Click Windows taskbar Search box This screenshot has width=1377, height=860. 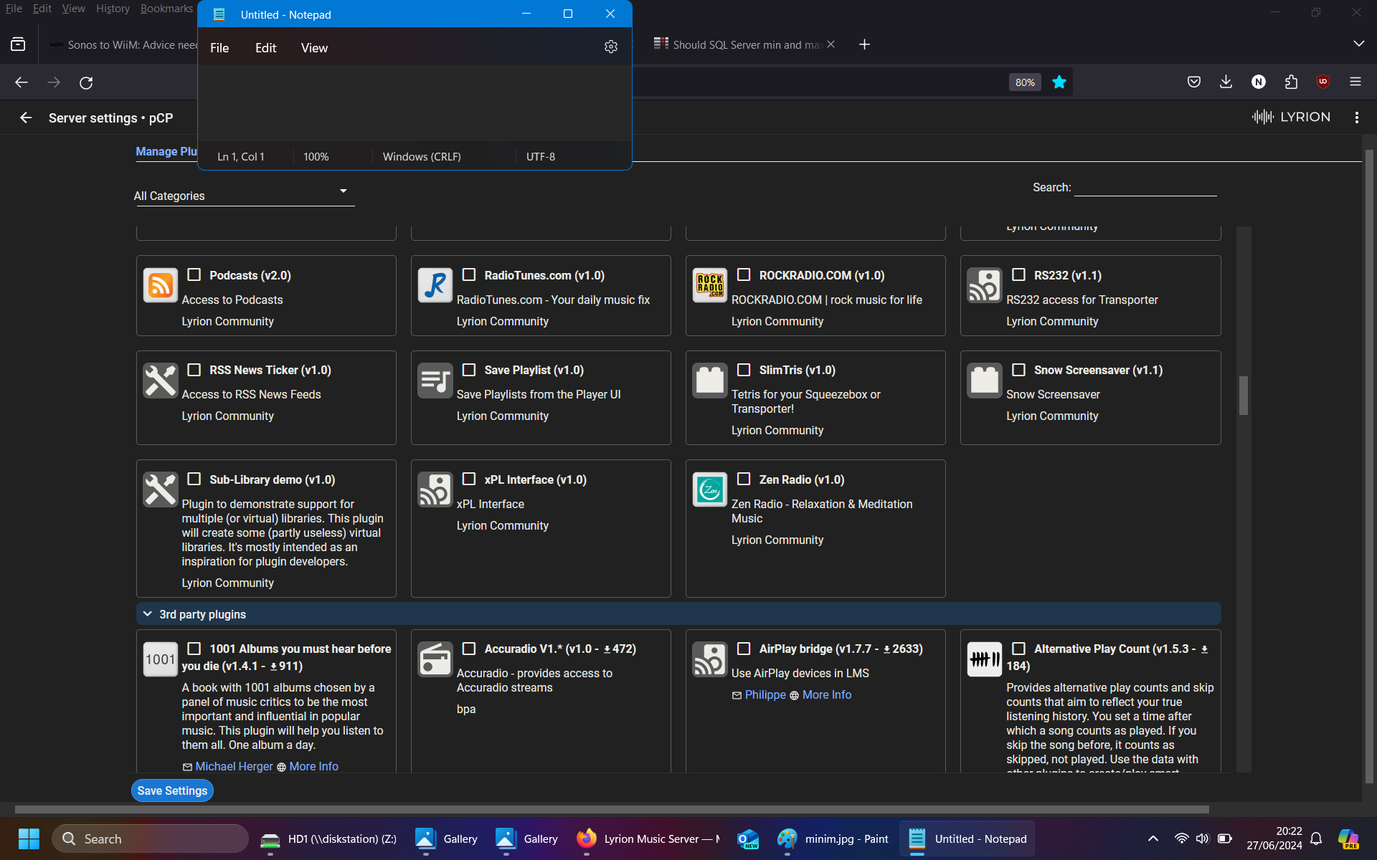pyautogui.click(x=150, y=838)
